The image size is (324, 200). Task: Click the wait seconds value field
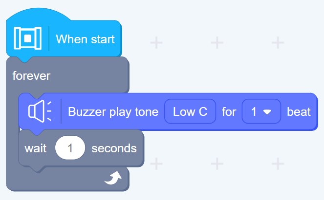tap(70, 148)
